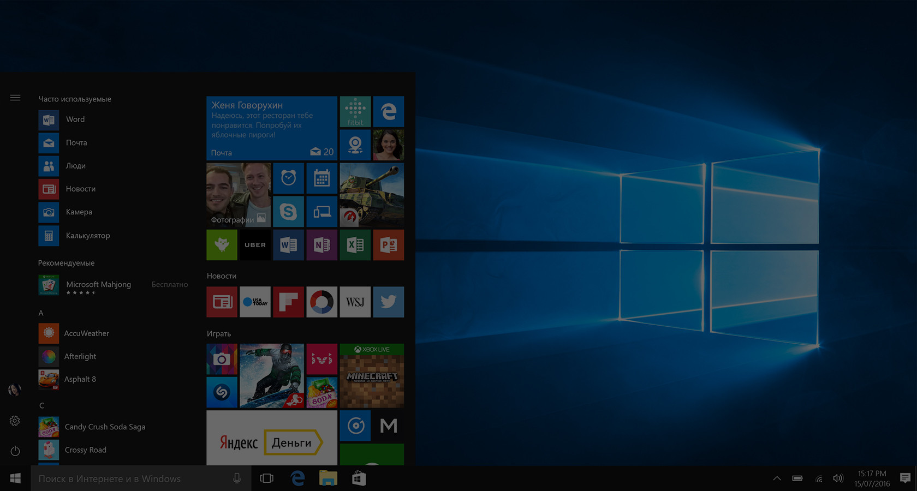Expand the Start menu hamburger button
917x491 pixels.
15,98
